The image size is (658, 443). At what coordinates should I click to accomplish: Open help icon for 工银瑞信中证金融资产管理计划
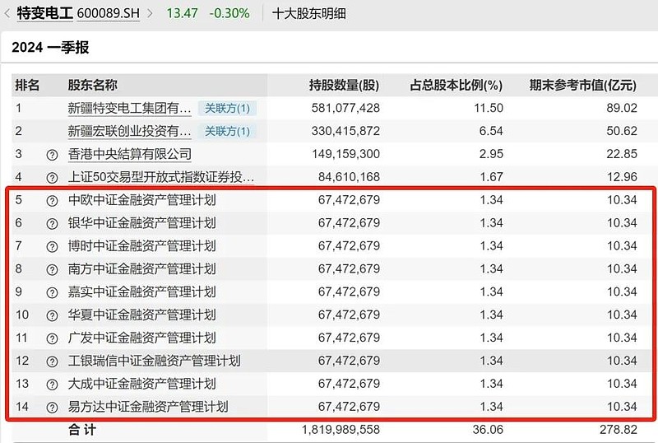(52, 361)
